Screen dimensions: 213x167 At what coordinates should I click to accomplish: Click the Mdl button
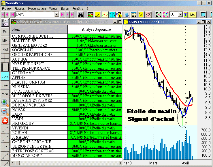[5, 49]
